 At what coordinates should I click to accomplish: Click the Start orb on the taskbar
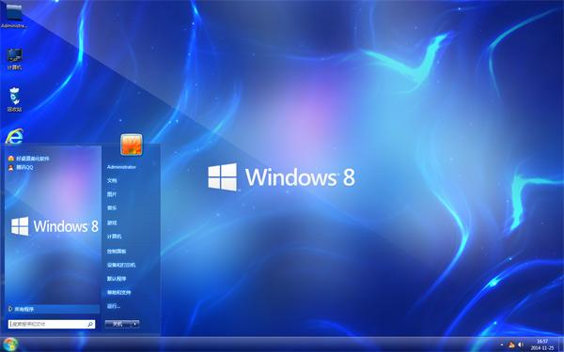pos(10,344)
